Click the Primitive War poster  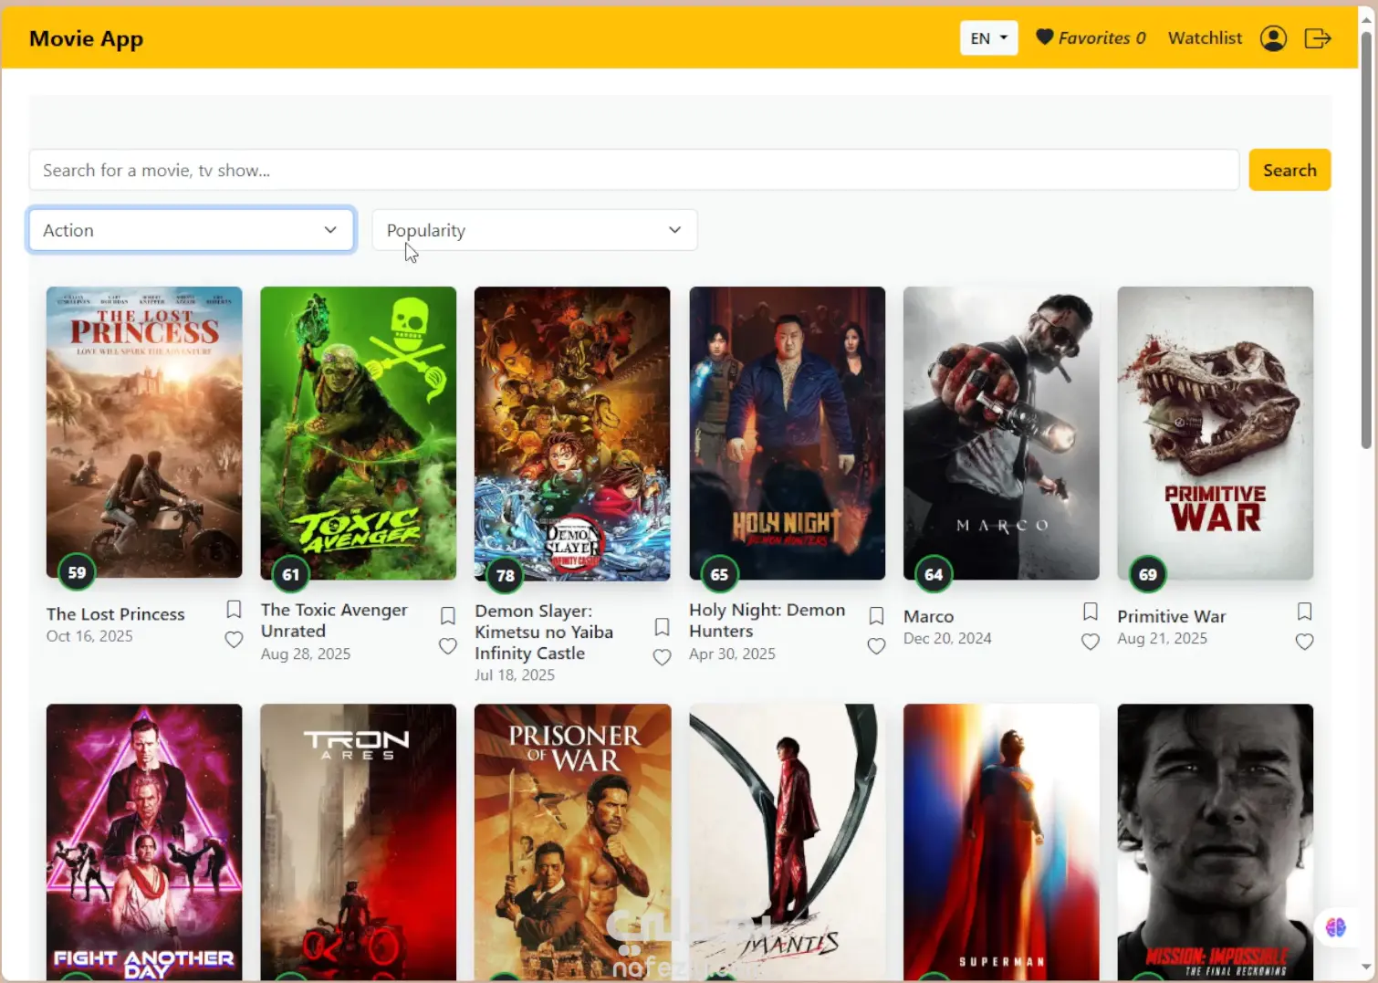(1216, 433)
